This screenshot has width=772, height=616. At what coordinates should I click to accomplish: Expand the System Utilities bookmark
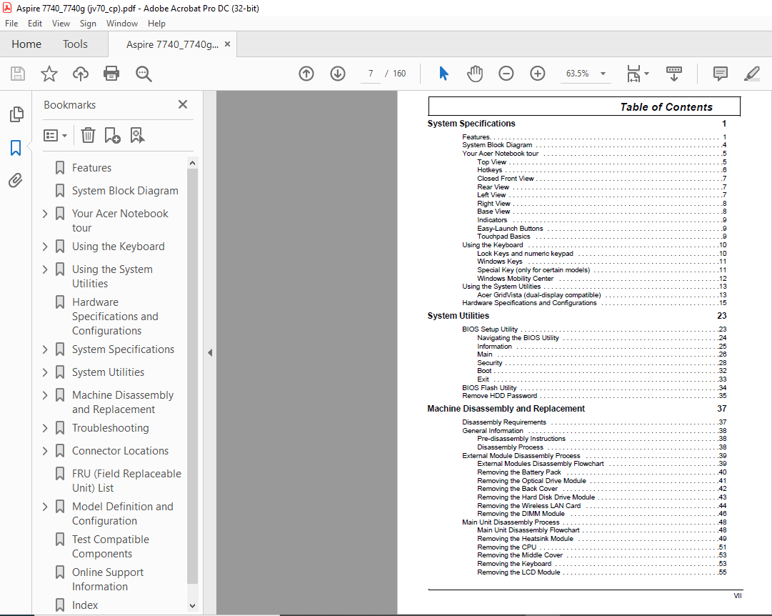point(45,372)
